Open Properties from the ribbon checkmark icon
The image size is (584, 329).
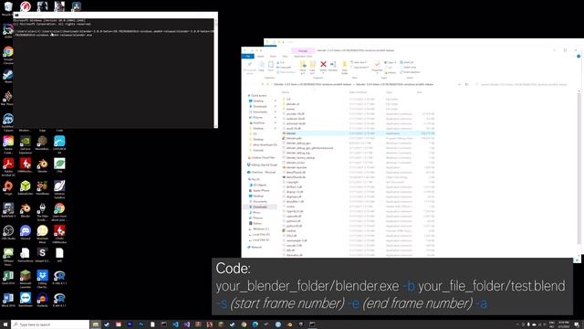click(377, 65)
